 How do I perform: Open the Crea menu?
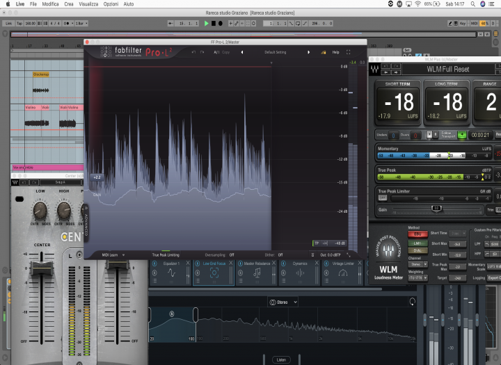[69, 4]
